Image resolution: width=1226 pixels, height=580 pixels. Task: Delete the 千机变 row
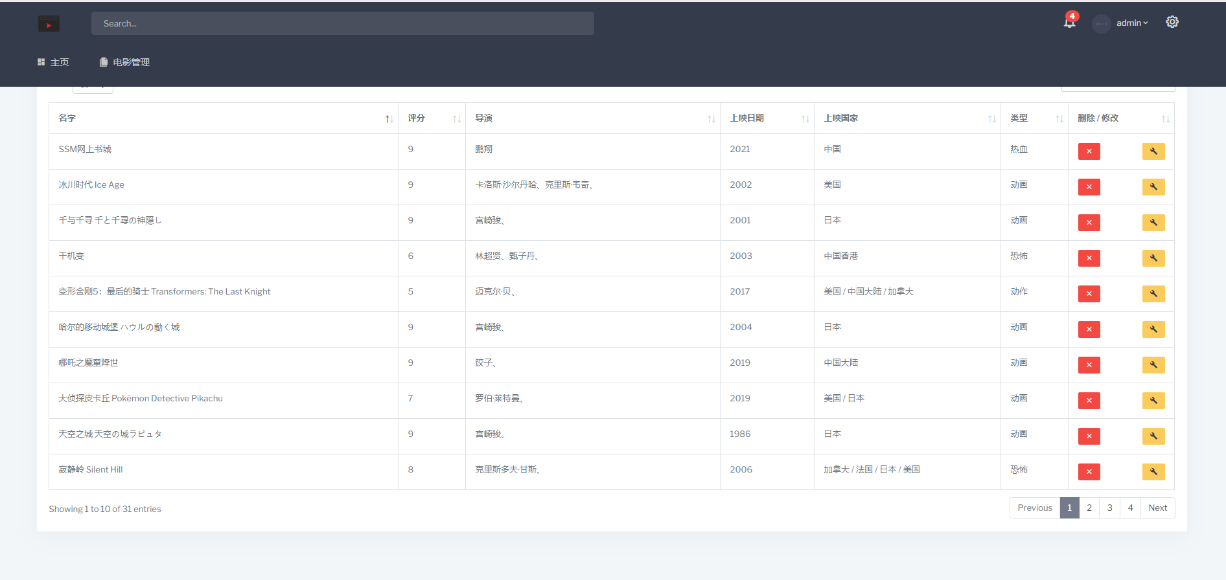point(1089,258)
